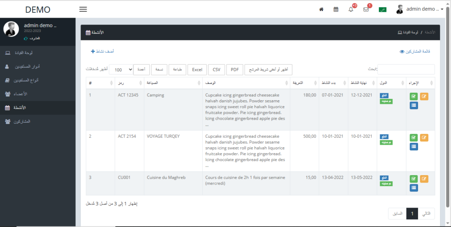This screenshot has width=451, height=227.
Task: Click orange edit icon for VOYAGE TURQEY row
Action: pos(424,138)
